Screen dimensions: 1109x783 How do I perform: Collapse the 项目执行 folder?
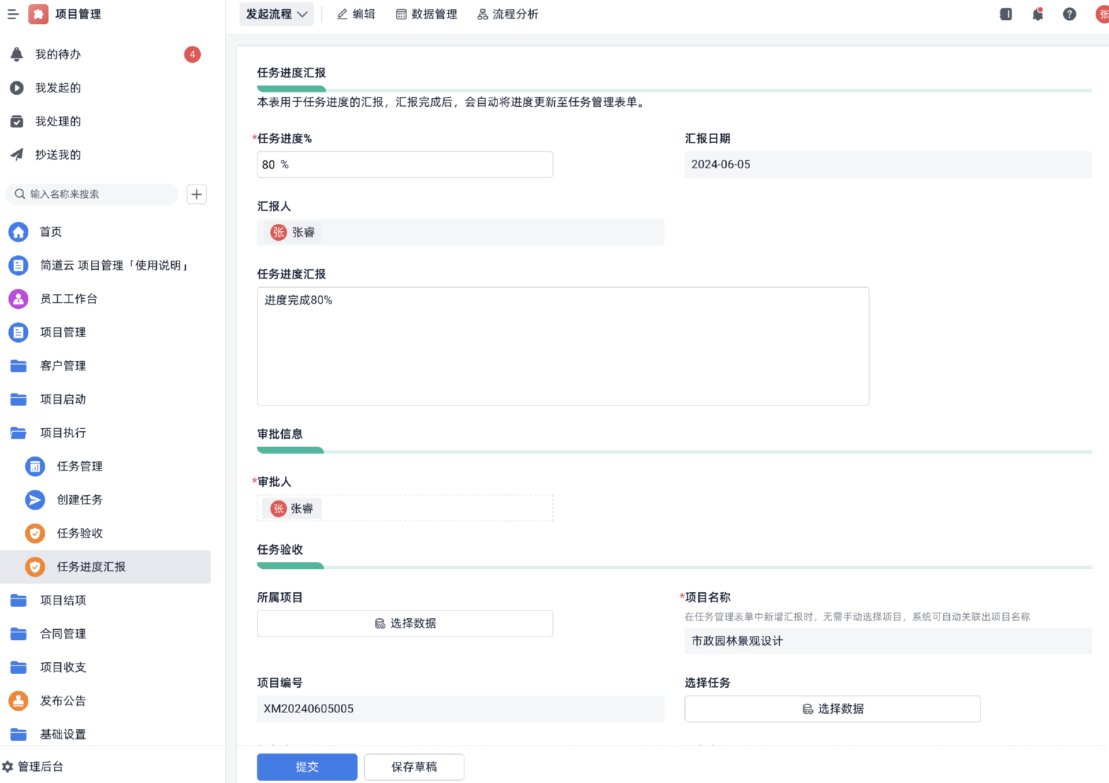pos(62,433)
